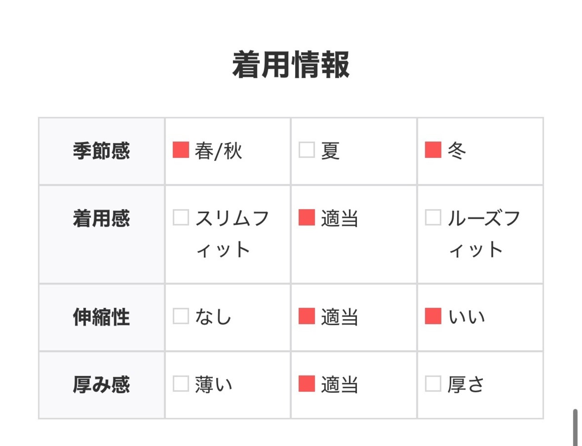
Task: Click the 伸縮性 row header
Action: [x=101, y=317]
